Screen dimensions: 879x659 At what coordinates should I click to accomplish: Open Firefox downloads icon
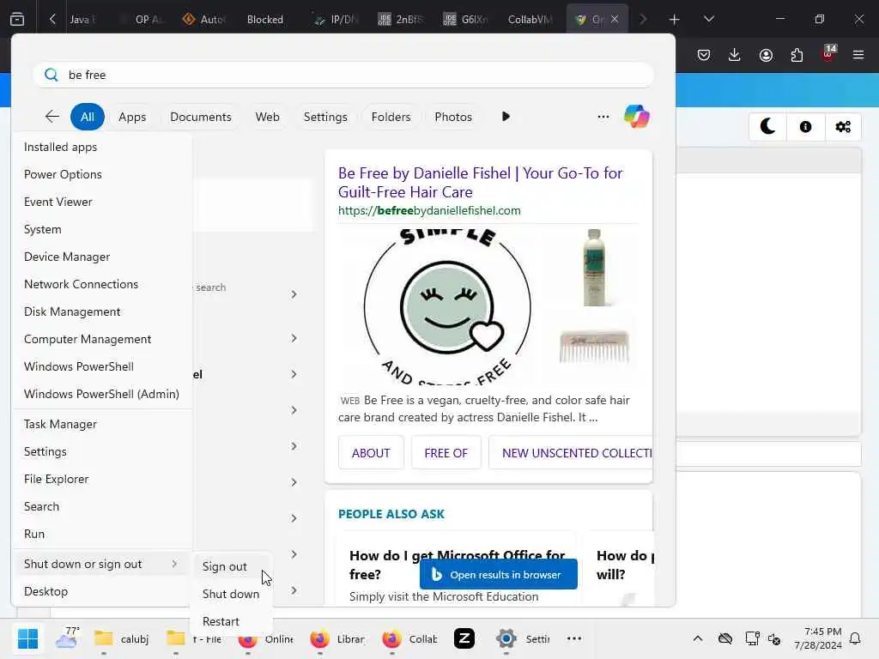735,54
